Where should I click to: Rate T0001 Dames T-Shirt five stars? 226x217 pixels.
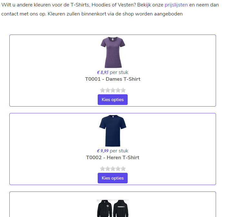pyautogui.click(x=123, y=90)
